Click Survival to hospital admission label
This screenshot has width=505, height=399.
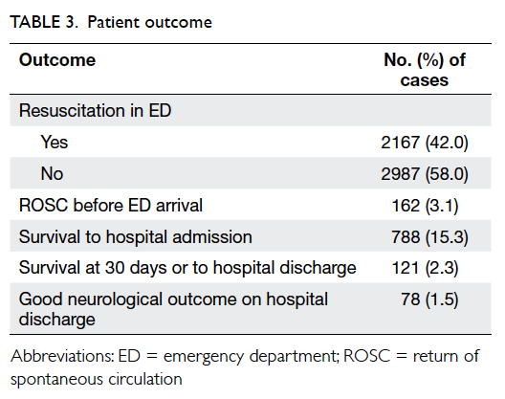coord(136,237)
